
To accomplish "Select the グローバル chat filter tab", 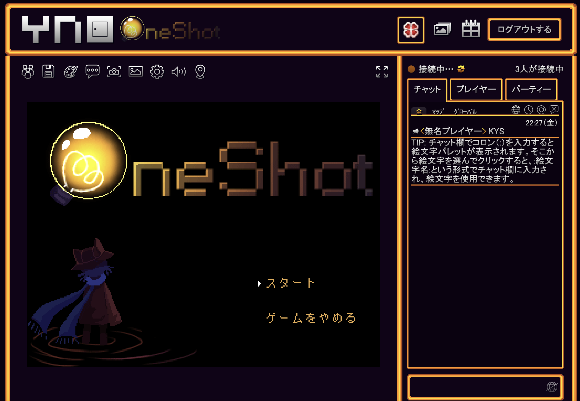I will click(465, 111).
